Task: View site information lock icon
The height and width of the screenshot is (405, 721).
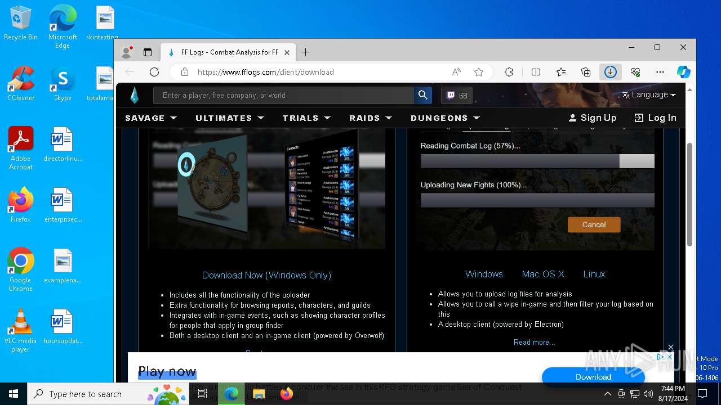Action: tap(184, 72)
